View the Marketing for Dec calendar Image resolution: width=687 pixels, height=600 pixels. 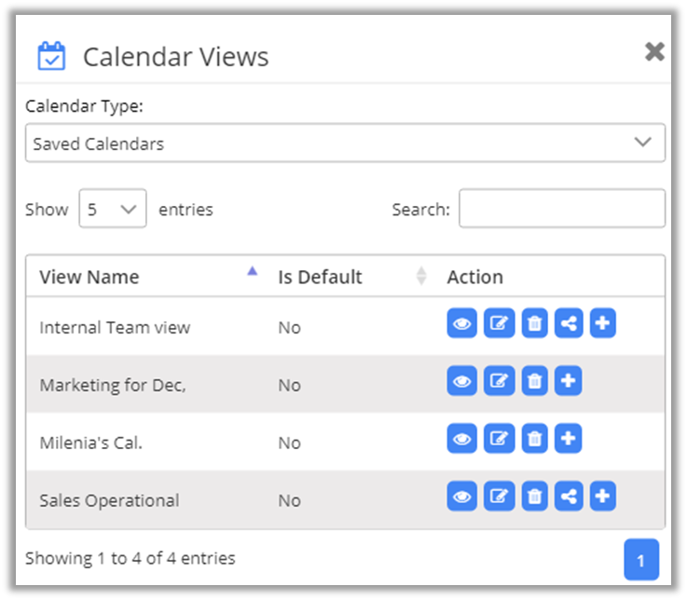click(461, 381)
